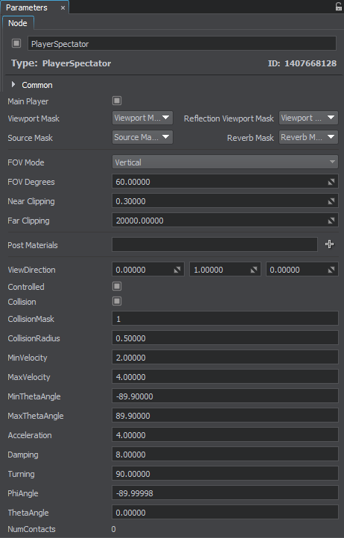Viewport: 344px width, 538px height.
Task: Click the ViewDirection X value arrow icon
Action: (x=177, y=270)
